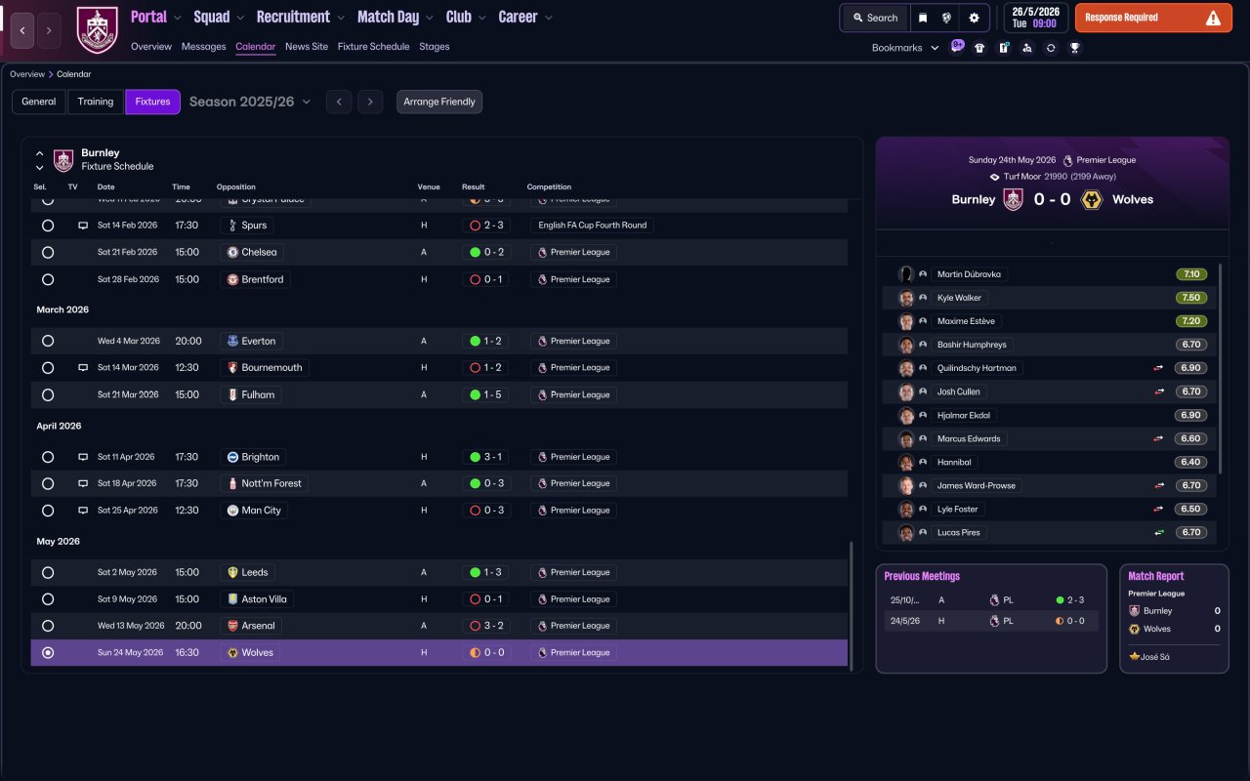Click the up chevron beside Burnley Fixture Schedule
This screenshot has height=781, width=1250.
pos(40,153)
